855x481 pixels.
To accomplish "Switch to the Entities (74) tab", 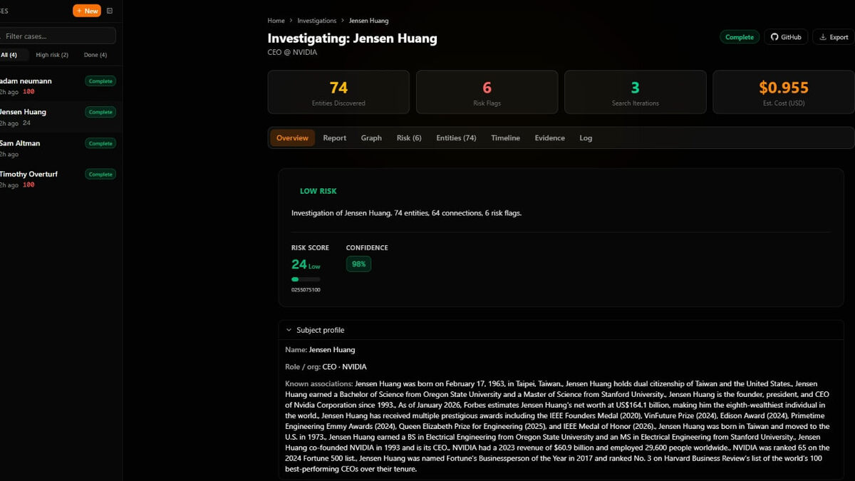I will [456, 138].
